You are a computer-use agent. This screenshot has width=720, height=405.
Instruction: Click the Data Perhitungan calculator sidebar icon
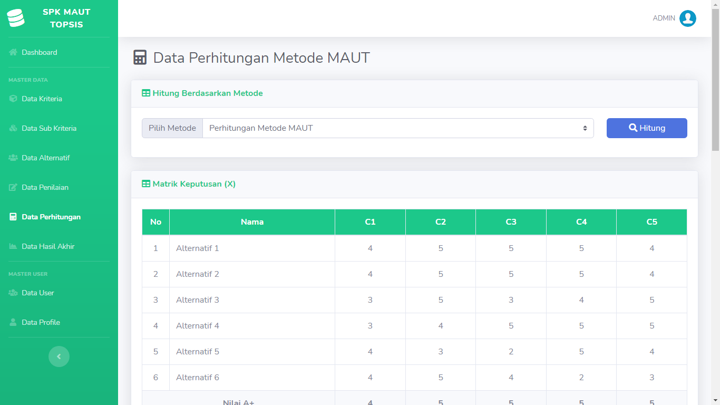(13, 217)
